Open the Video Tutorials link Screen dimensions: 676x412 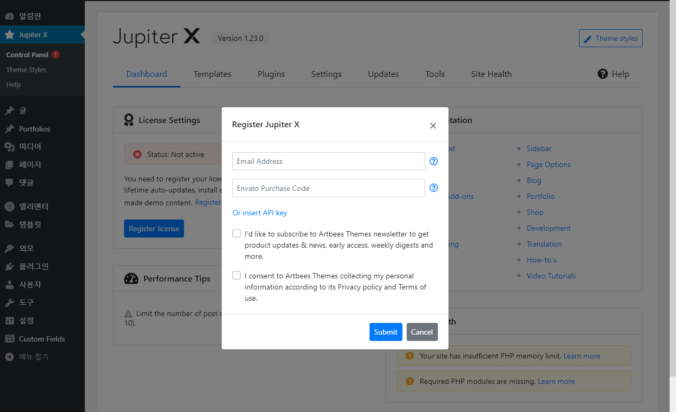click(551, 276)
